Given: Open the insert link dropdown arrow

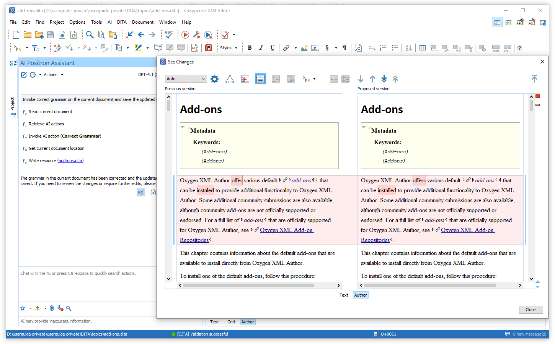Looking at the screenshot, I should [x=295, y=48].
